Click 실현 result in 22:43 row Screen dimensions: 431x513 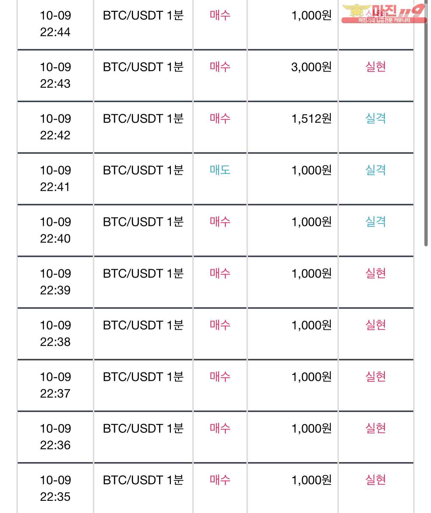click(375, 67)
